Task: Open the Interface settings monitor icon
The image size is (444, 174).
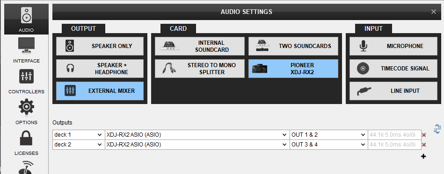Action: (26, 45)
